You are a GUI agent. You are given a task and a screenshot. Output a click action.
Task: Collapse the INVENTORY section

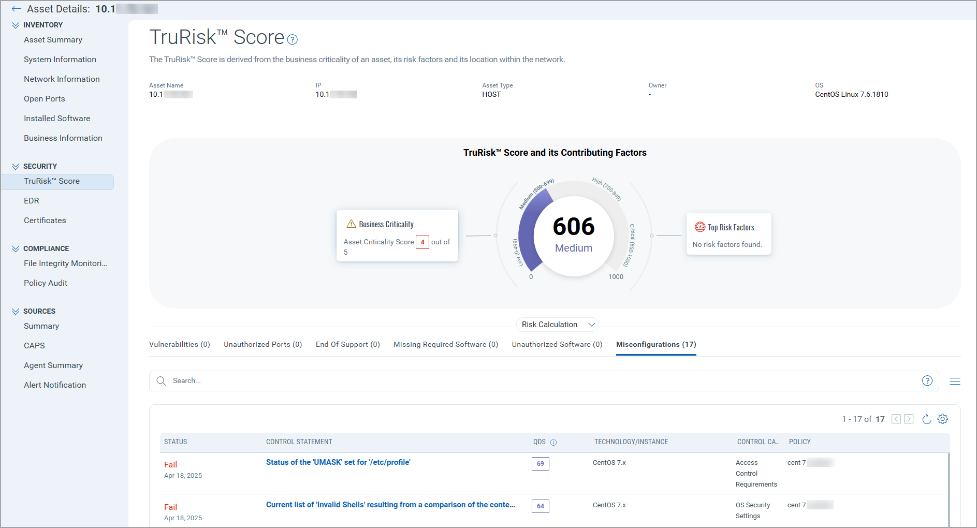pos(16,25)
